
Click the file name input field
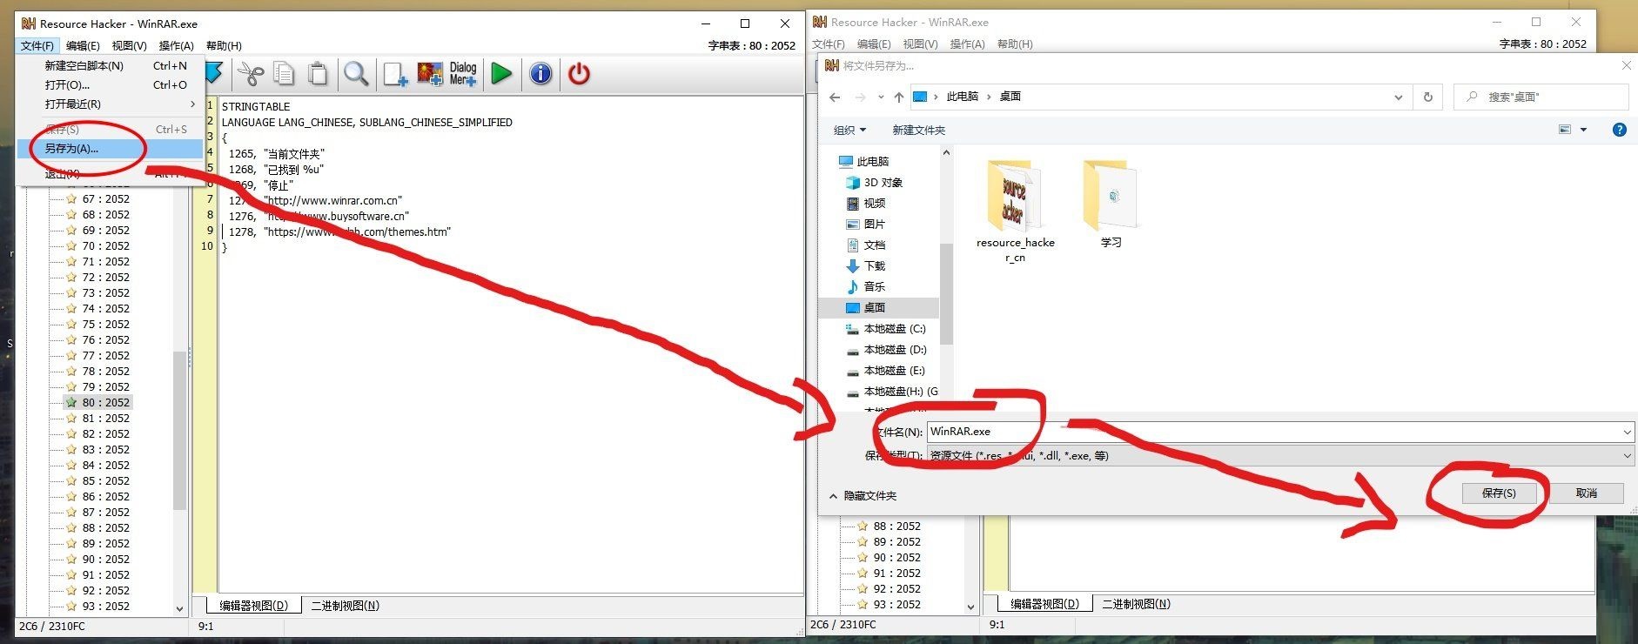click(x=1272, y=432)
